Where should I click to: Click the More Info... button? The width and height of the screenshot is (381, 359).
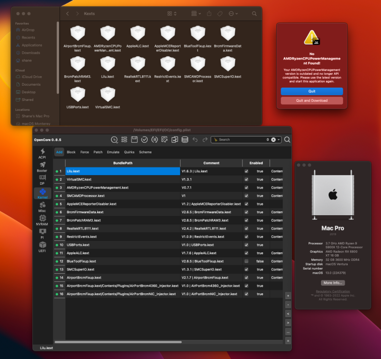click(332, 283)
